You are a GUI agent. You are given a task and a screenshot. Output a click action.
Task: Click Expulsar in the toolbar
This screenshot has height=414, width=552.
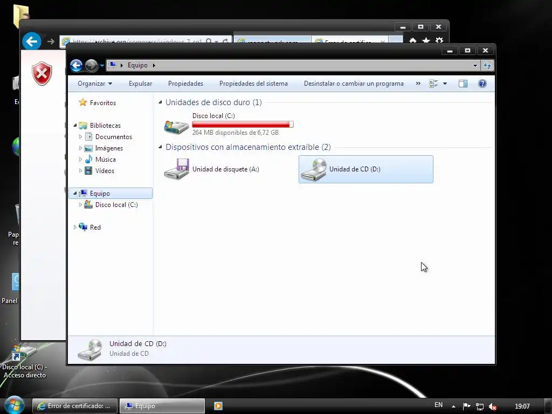coord(141,84)
